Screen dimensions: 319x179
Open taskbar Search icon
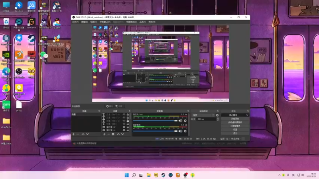[134, 175]
